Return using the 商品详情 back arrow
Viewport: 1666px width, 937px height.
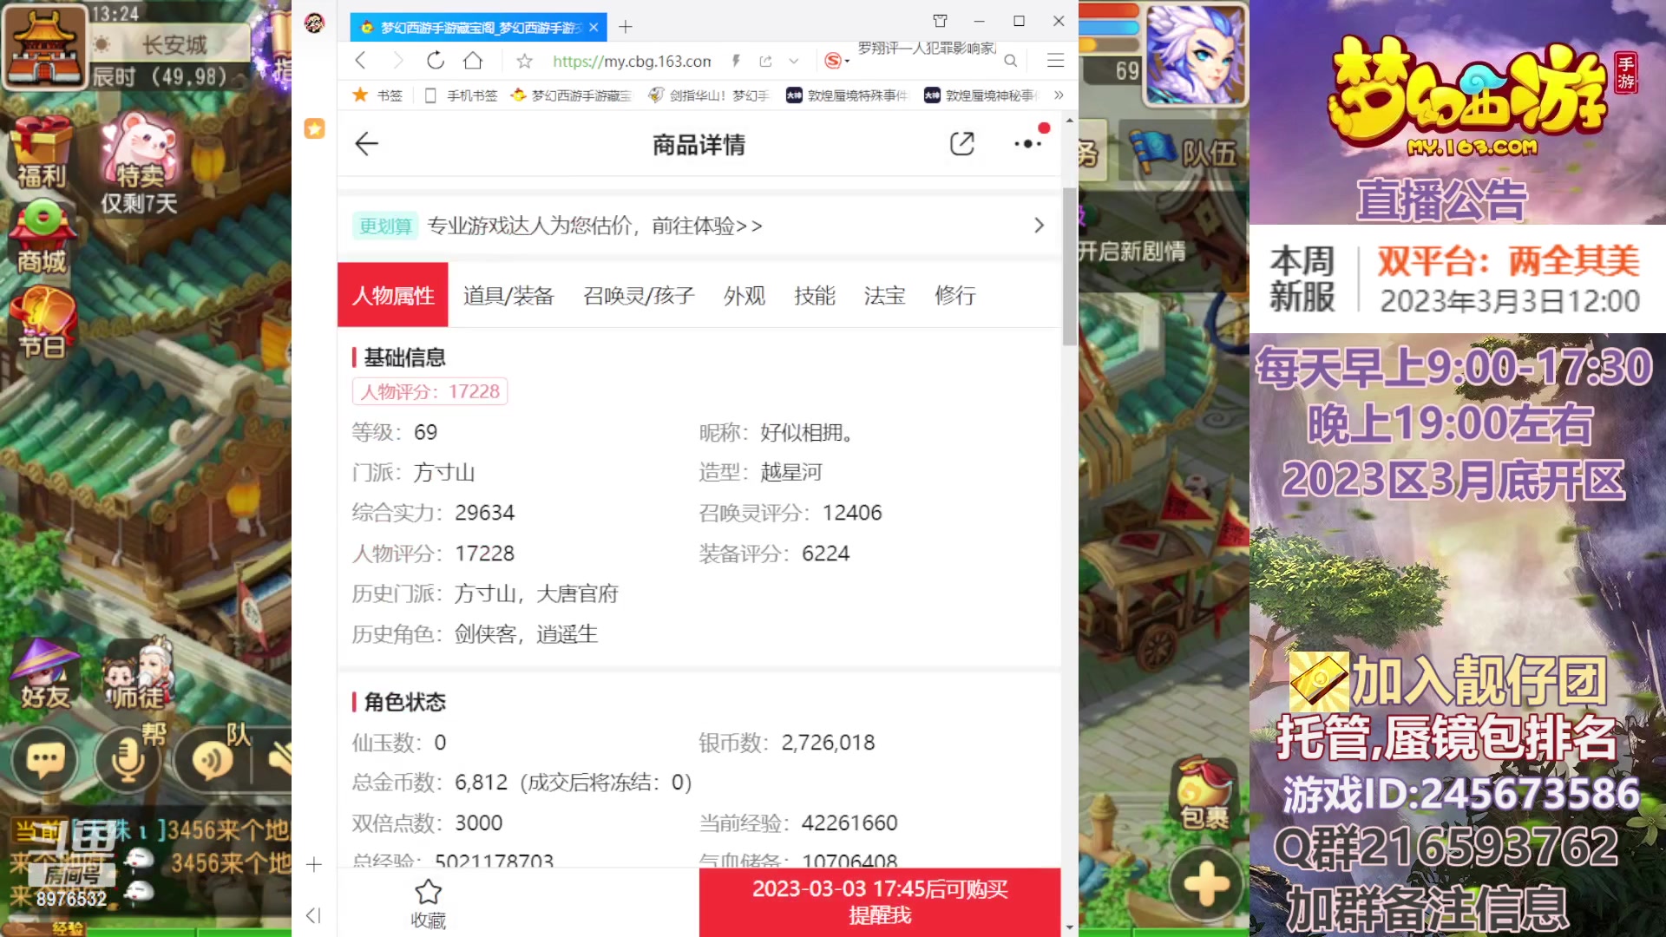click(x=367, y=144)
